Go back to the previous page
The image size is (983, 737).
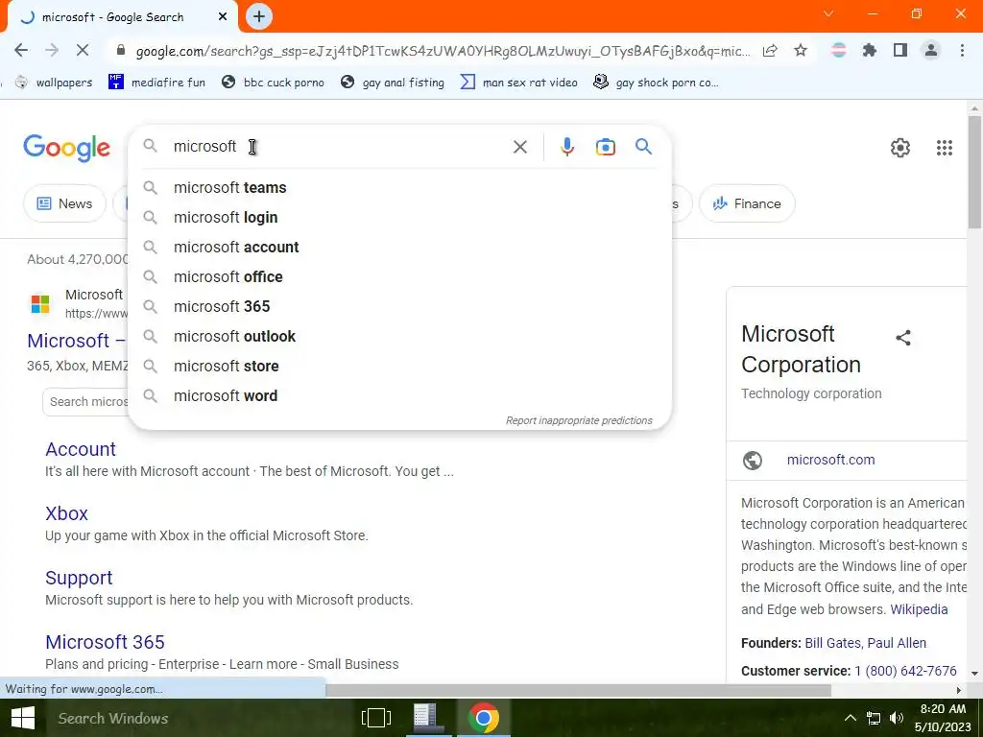21,50
